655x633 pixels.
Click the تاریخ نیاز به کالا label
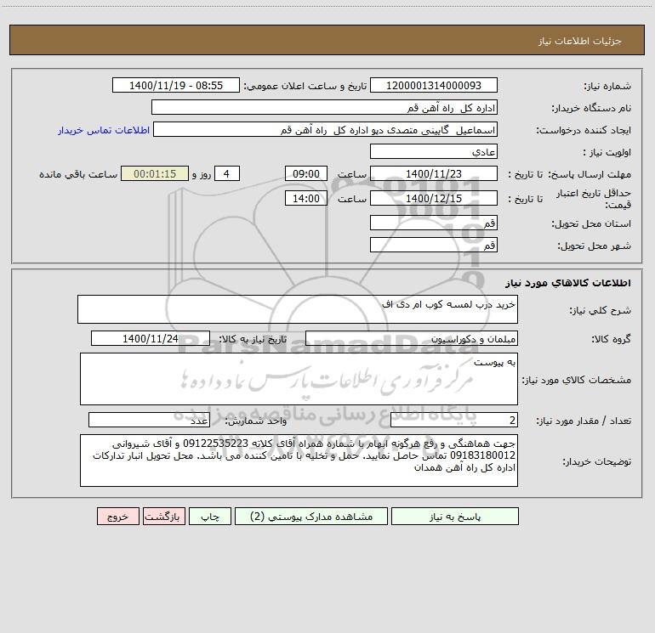[253, 339]
